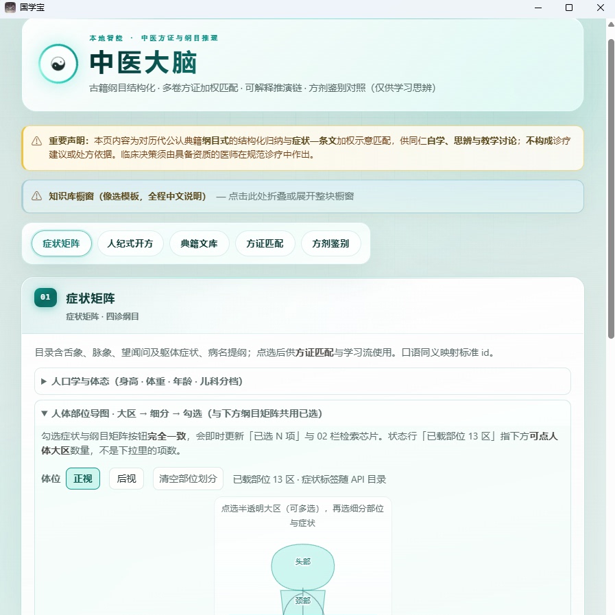The height and width of the screenshot is (615, 615).
Task: Click the yin-yang logo icon
Action: pos(58,64)
